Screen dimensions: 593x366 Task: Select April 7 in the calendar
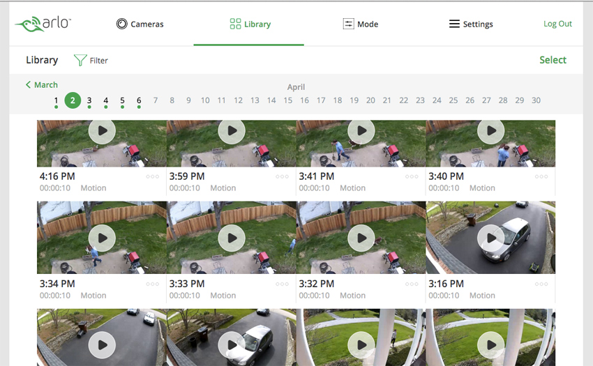click(156, 100)
